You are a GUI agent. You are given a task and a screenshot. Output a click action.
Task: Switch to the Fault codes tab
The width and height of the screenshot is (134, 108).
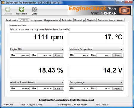click(12, 20)
